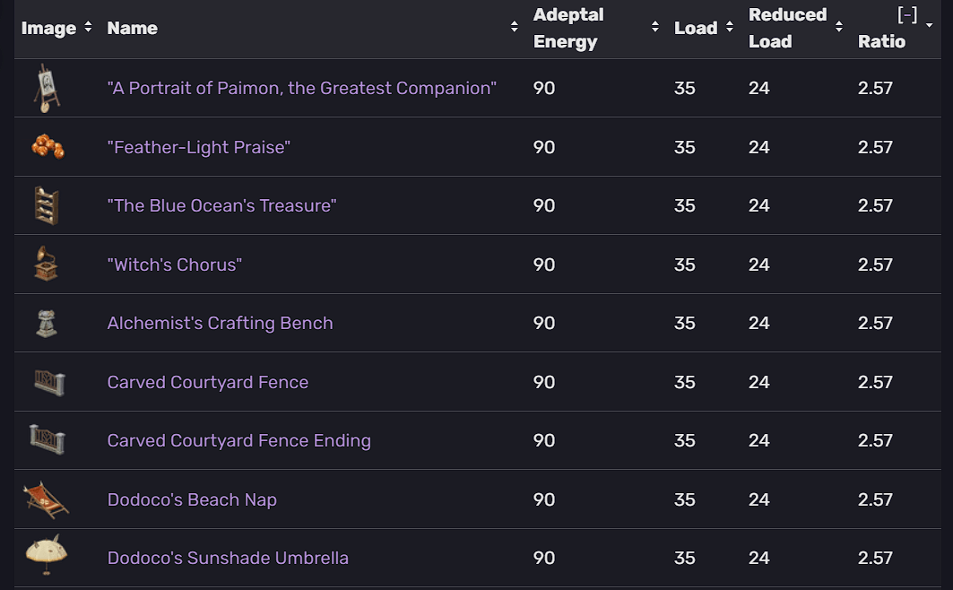Click the Witch's Chorus gramophone icon
The height and width of the screenshot is (590, 953).
pyautogui.click(x=46, y=264)
